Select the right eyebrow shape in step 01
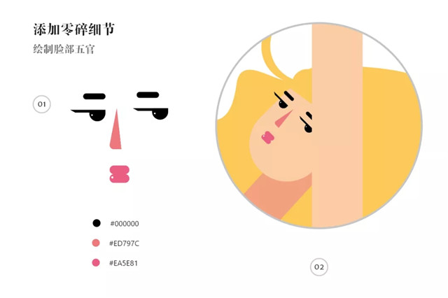 pyautogui.click(x=148, y=95)
